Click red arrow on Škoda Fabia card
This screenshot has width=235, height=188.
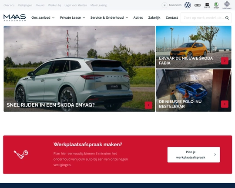pyautogui.click(x=225, y=61)
